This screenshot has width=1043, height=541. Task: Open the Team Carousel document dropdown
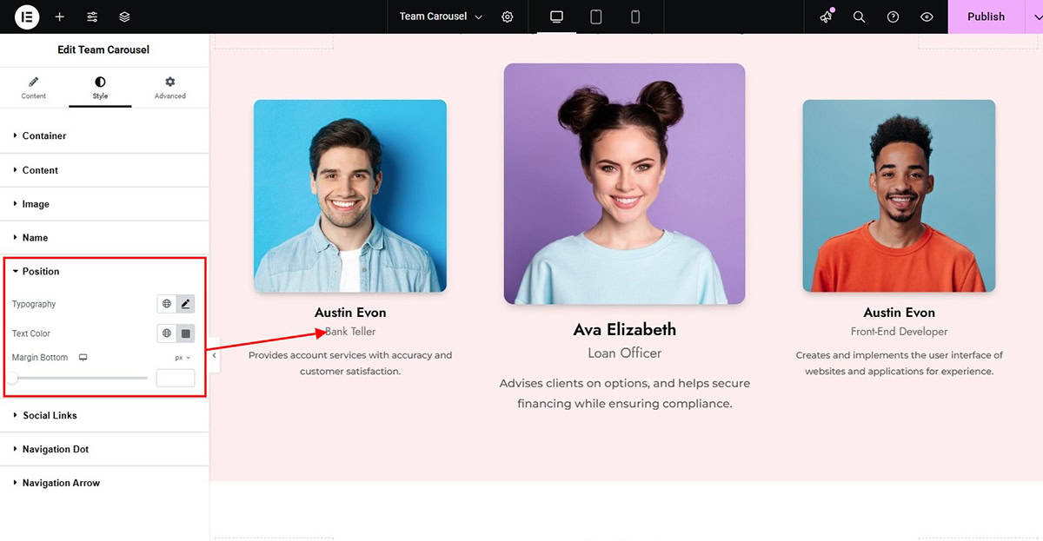[441, 16]
